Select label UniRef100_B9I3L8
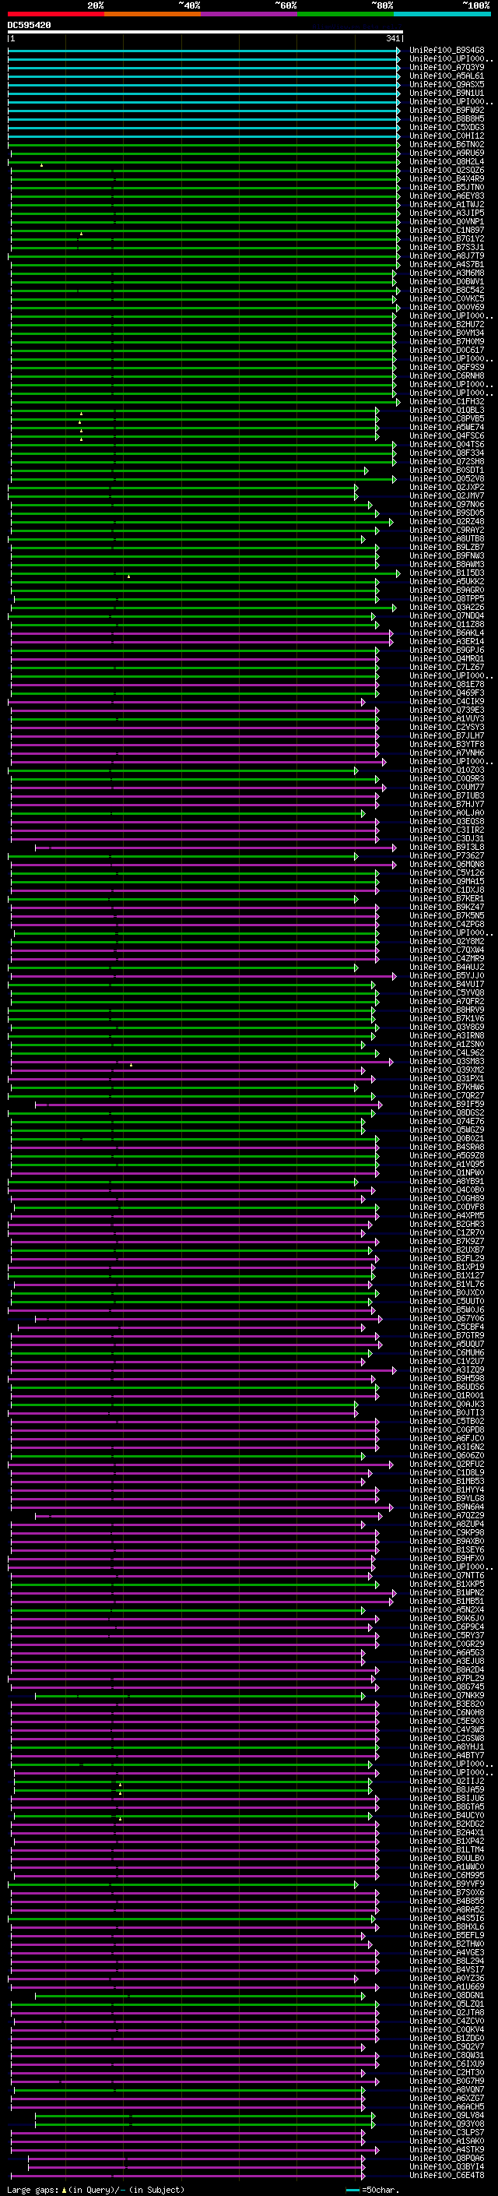Viewport: 498px width, 2196px height. (446, 847)
